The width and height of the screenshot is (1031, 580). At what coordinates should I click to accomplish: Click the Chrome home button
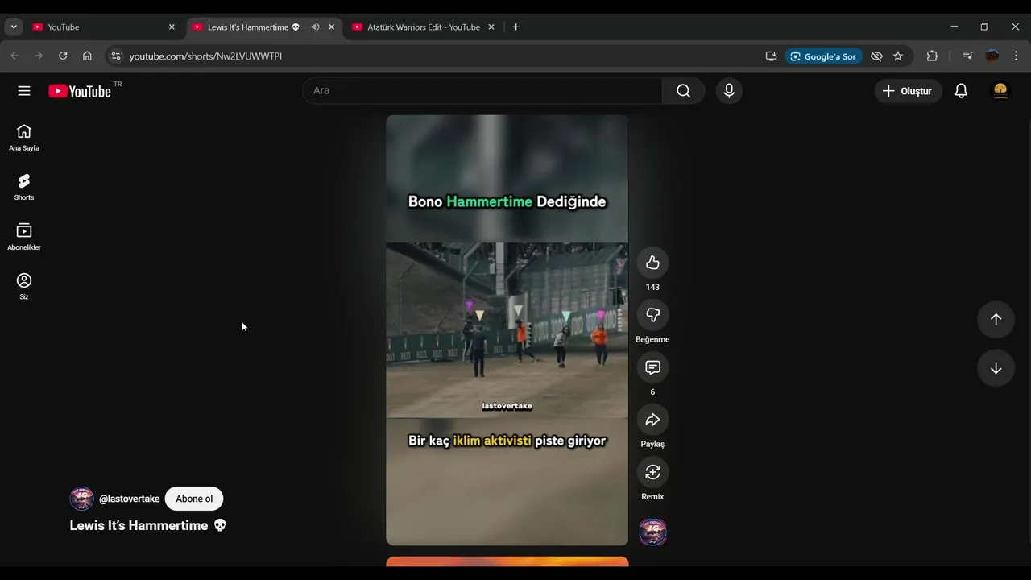point(87,56)
